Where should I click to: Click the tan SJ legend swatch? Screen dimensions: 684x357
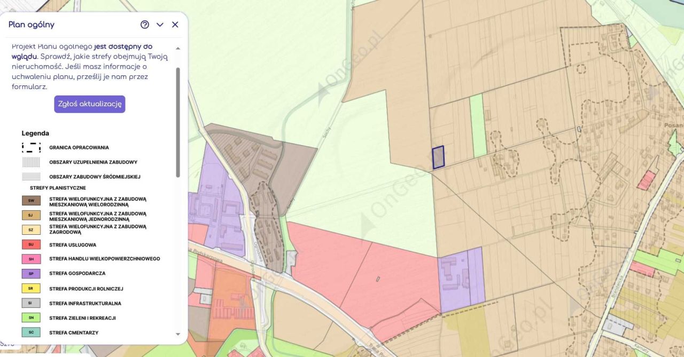(x=31, y=215)
